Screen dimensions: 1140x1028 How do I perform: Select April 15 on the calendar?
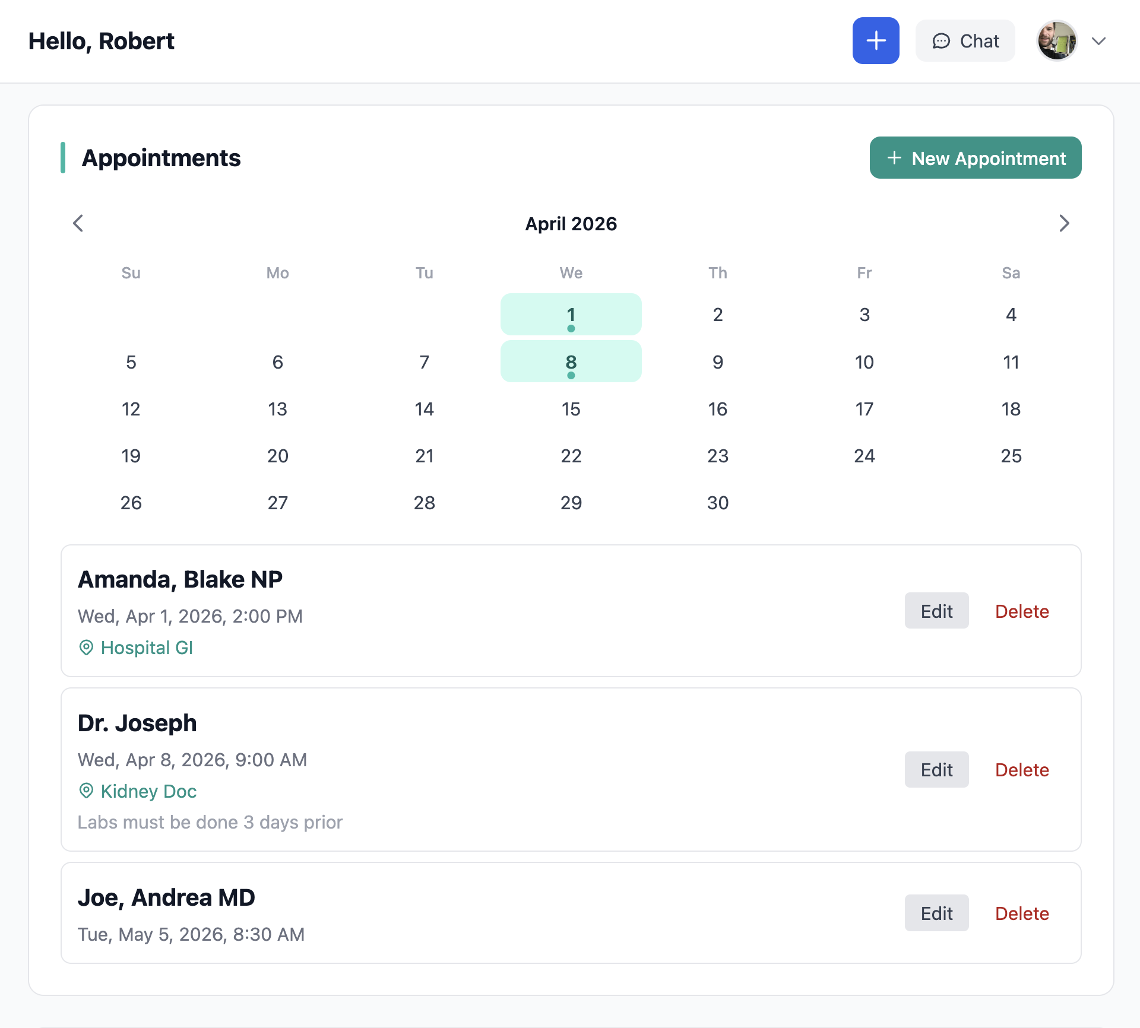click(x=571, y=408)
